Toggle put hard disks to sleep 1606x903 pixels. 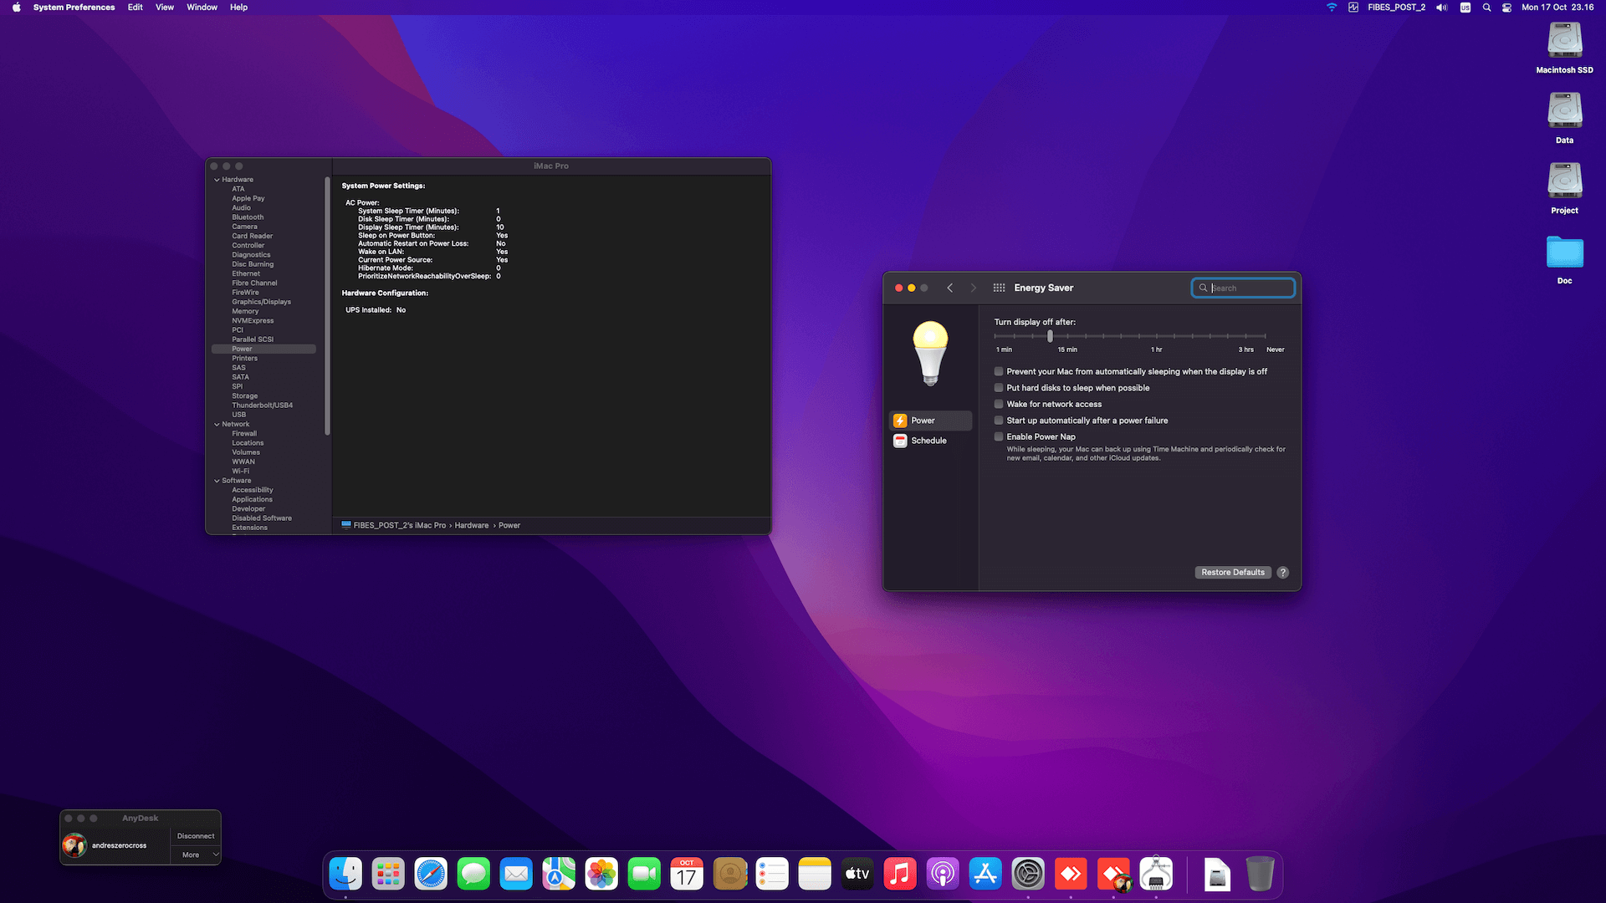tap(999, 388)
